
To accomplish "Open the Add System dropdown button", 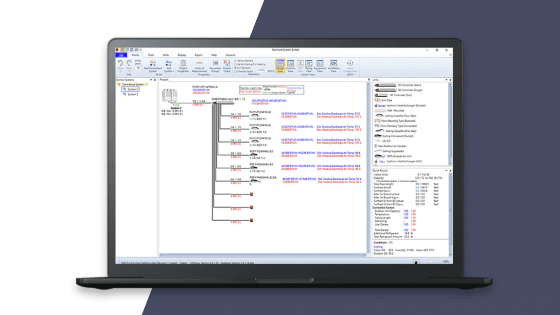I will pyautogui.click(x=169, y=67).
